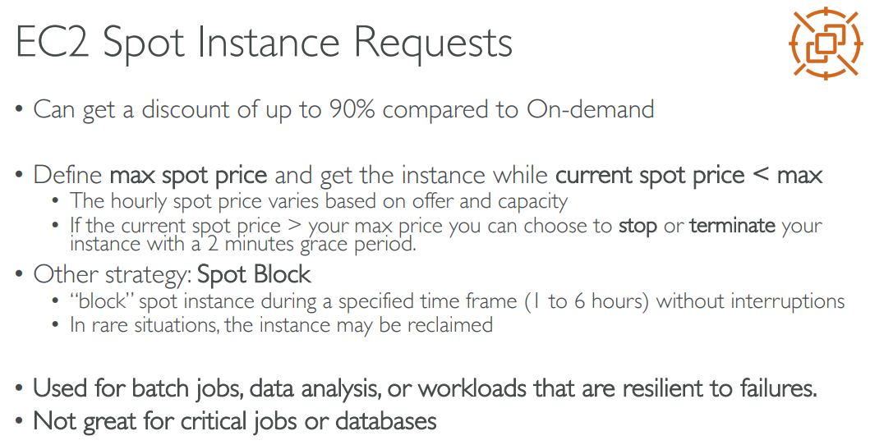Screen dimensions: 870x445
Task: Click the batch jobs and data analysis bullet
Action: click(425, 388)
